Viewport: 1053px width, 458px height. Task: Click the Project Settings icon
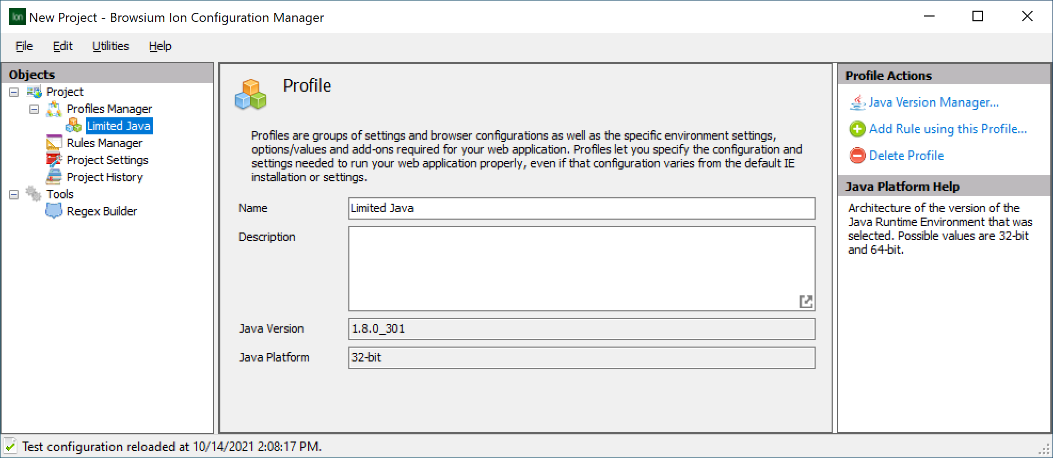click(54, 160)
